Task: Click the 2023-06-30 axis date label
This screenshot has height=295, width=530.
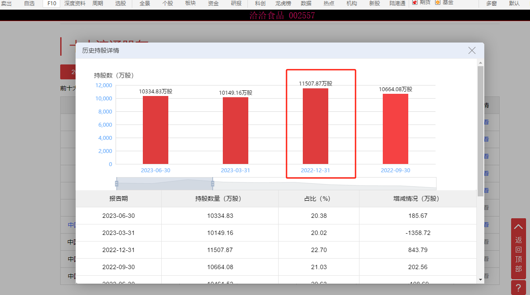Action: pyautogui.click(x=156, y=170)
